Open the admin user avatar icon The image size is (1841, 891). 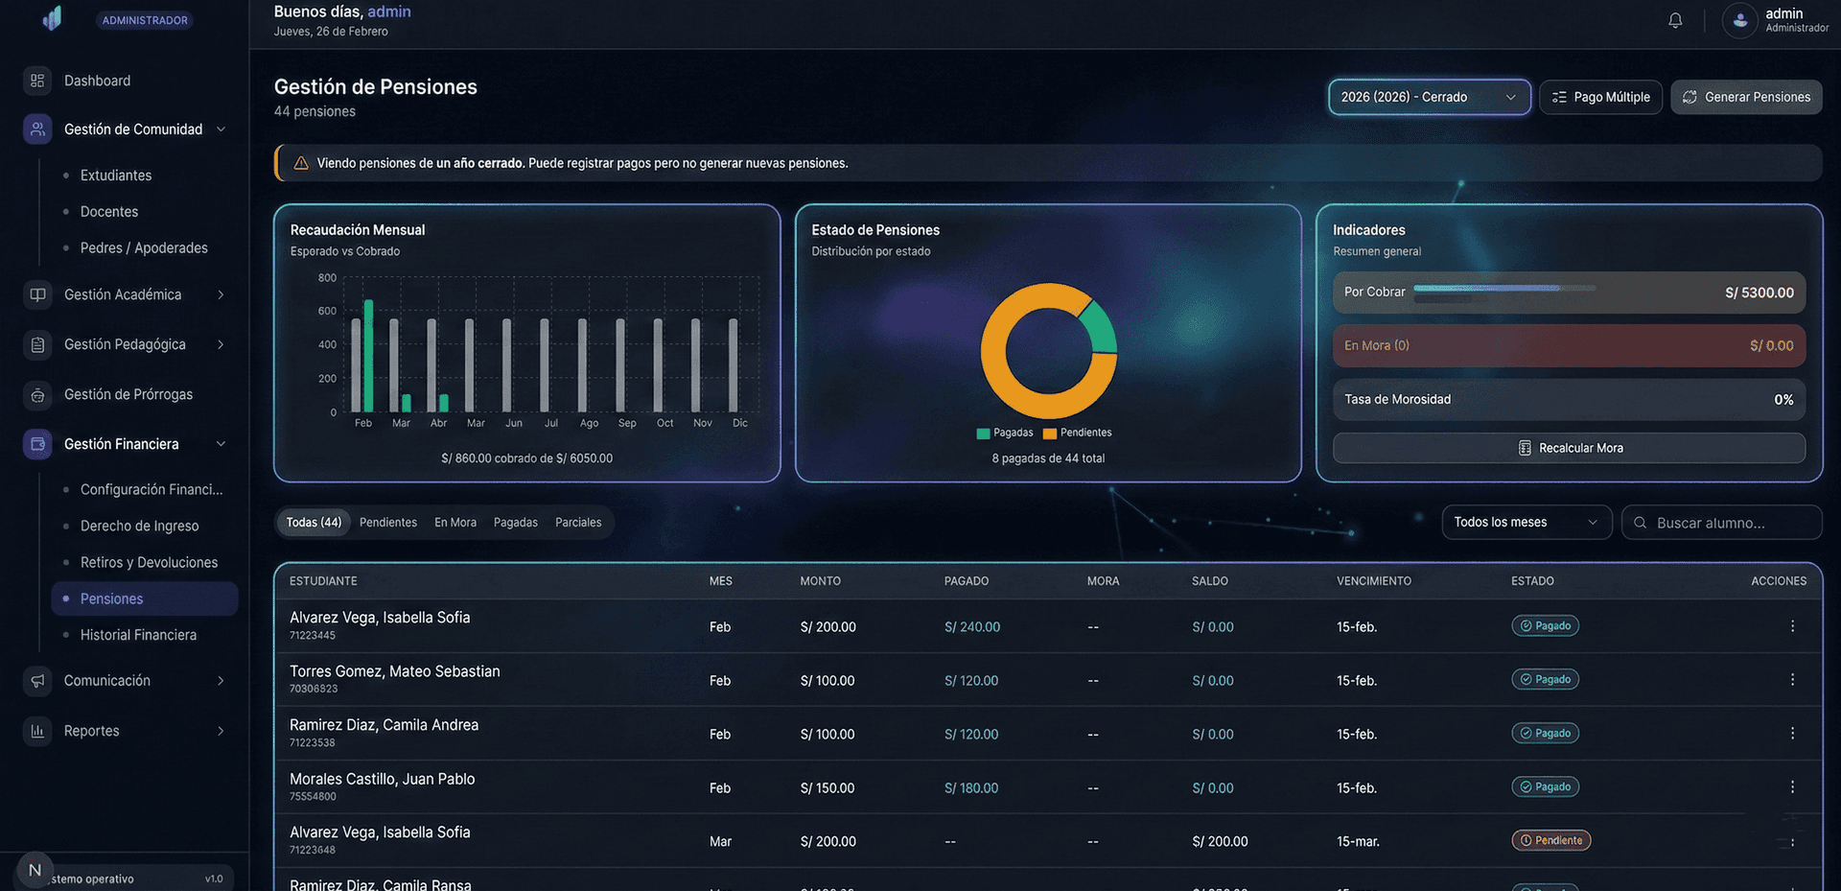pyautogui.click(x=1739, y=20)
